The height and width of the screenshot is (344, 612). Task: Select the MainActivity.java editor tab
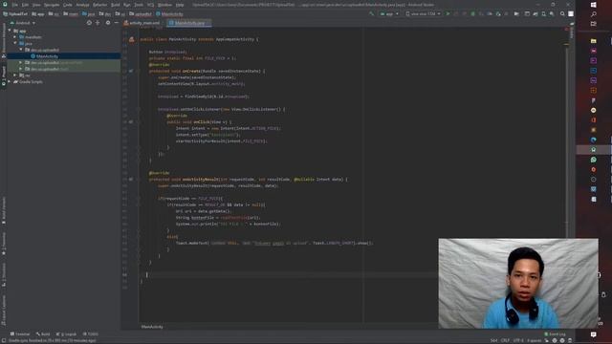[189, 23]
